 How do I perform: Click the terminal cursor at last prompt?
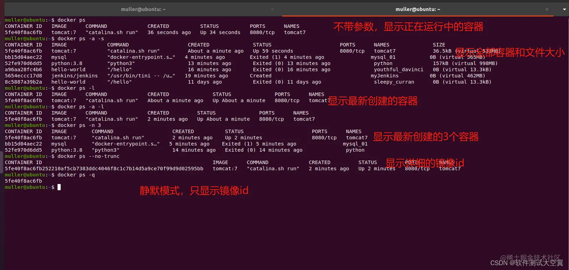click(59, 187)
